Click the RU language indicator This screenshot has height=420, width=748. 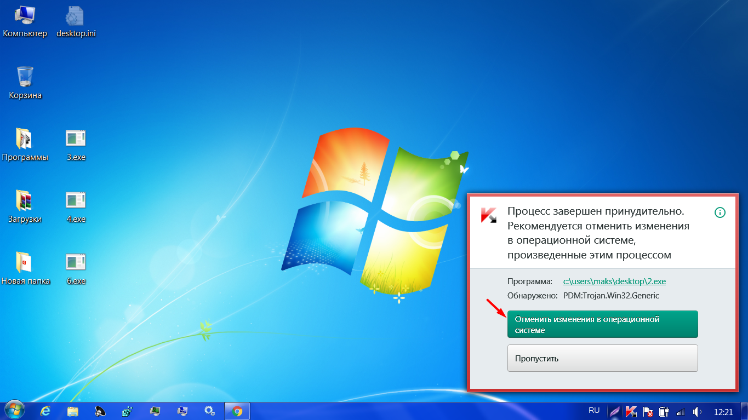coord(594,410)
